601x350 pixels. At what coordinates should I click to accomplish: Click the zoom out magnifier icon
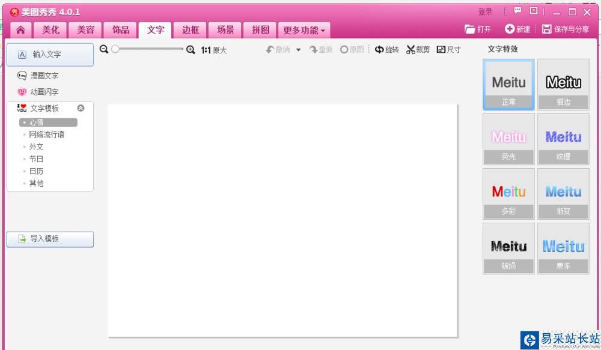point(103,49)
